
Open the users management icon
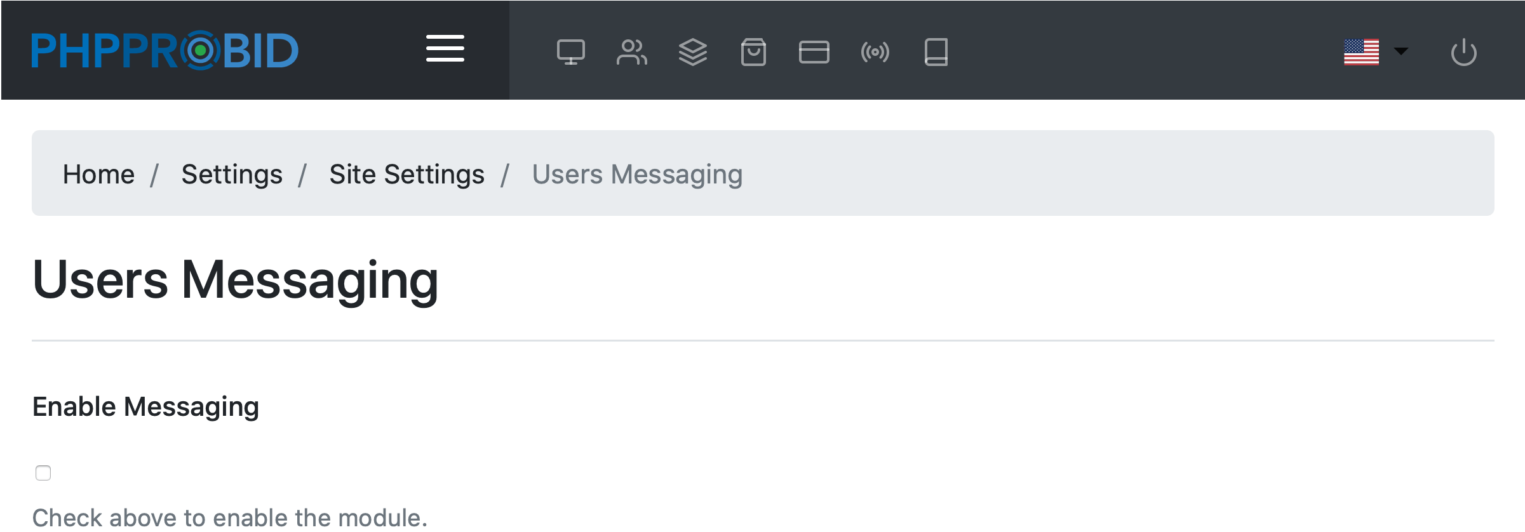tap(631, 52)
